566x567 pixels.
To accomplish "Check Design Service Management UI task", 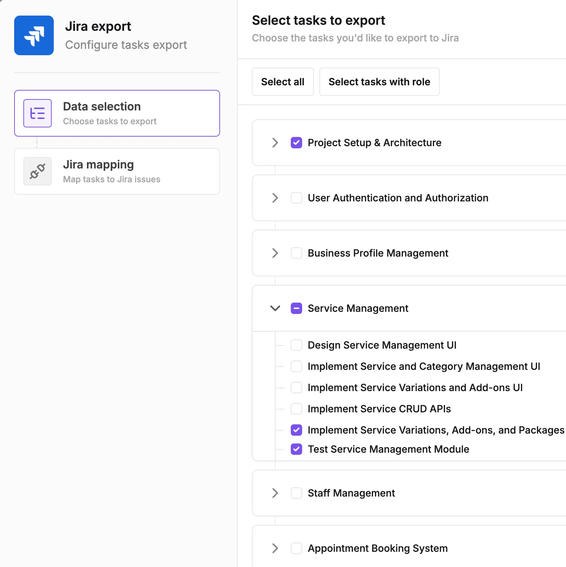I will [x=296, y=345].
